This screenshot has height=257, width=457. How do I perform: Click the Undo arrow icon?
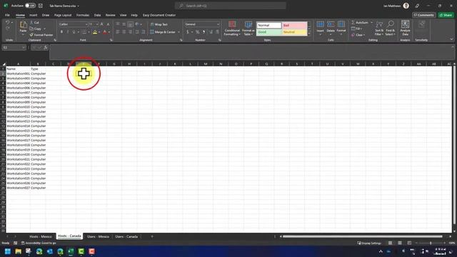[x=8, y=22]
